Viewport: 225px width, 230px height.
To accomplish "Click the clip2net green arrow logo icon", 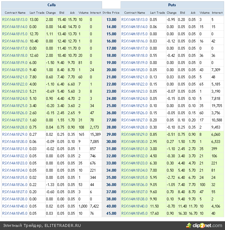I will 189,225.
